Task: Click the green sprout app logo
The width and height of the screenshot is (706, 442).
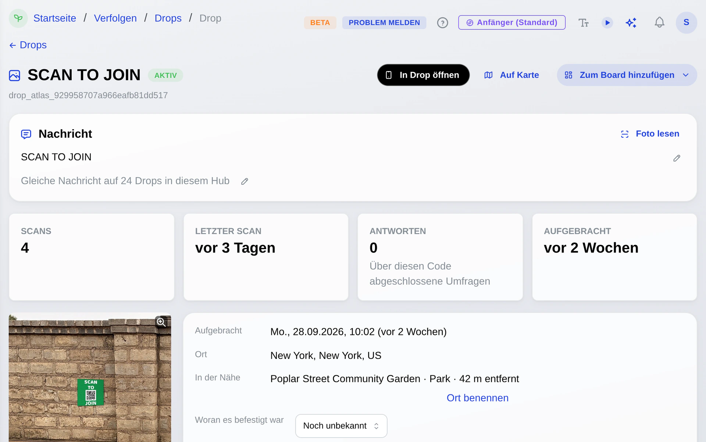Action: [18, 18]
